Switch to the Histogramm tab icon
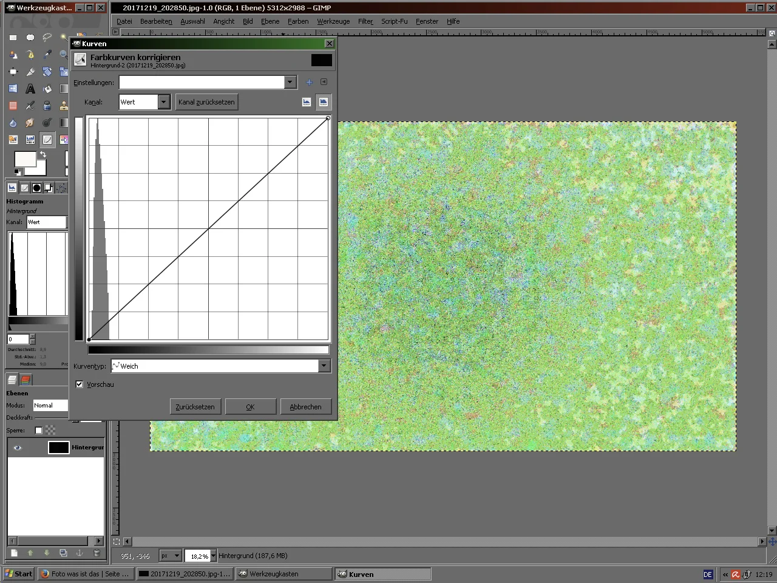777x583 pixels. coord(12,188)
